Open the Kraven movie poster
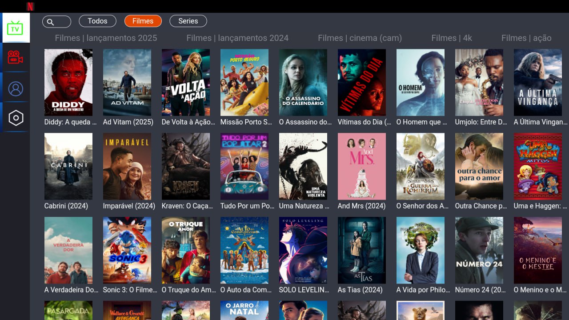569x320 pixels. (186, 166)
